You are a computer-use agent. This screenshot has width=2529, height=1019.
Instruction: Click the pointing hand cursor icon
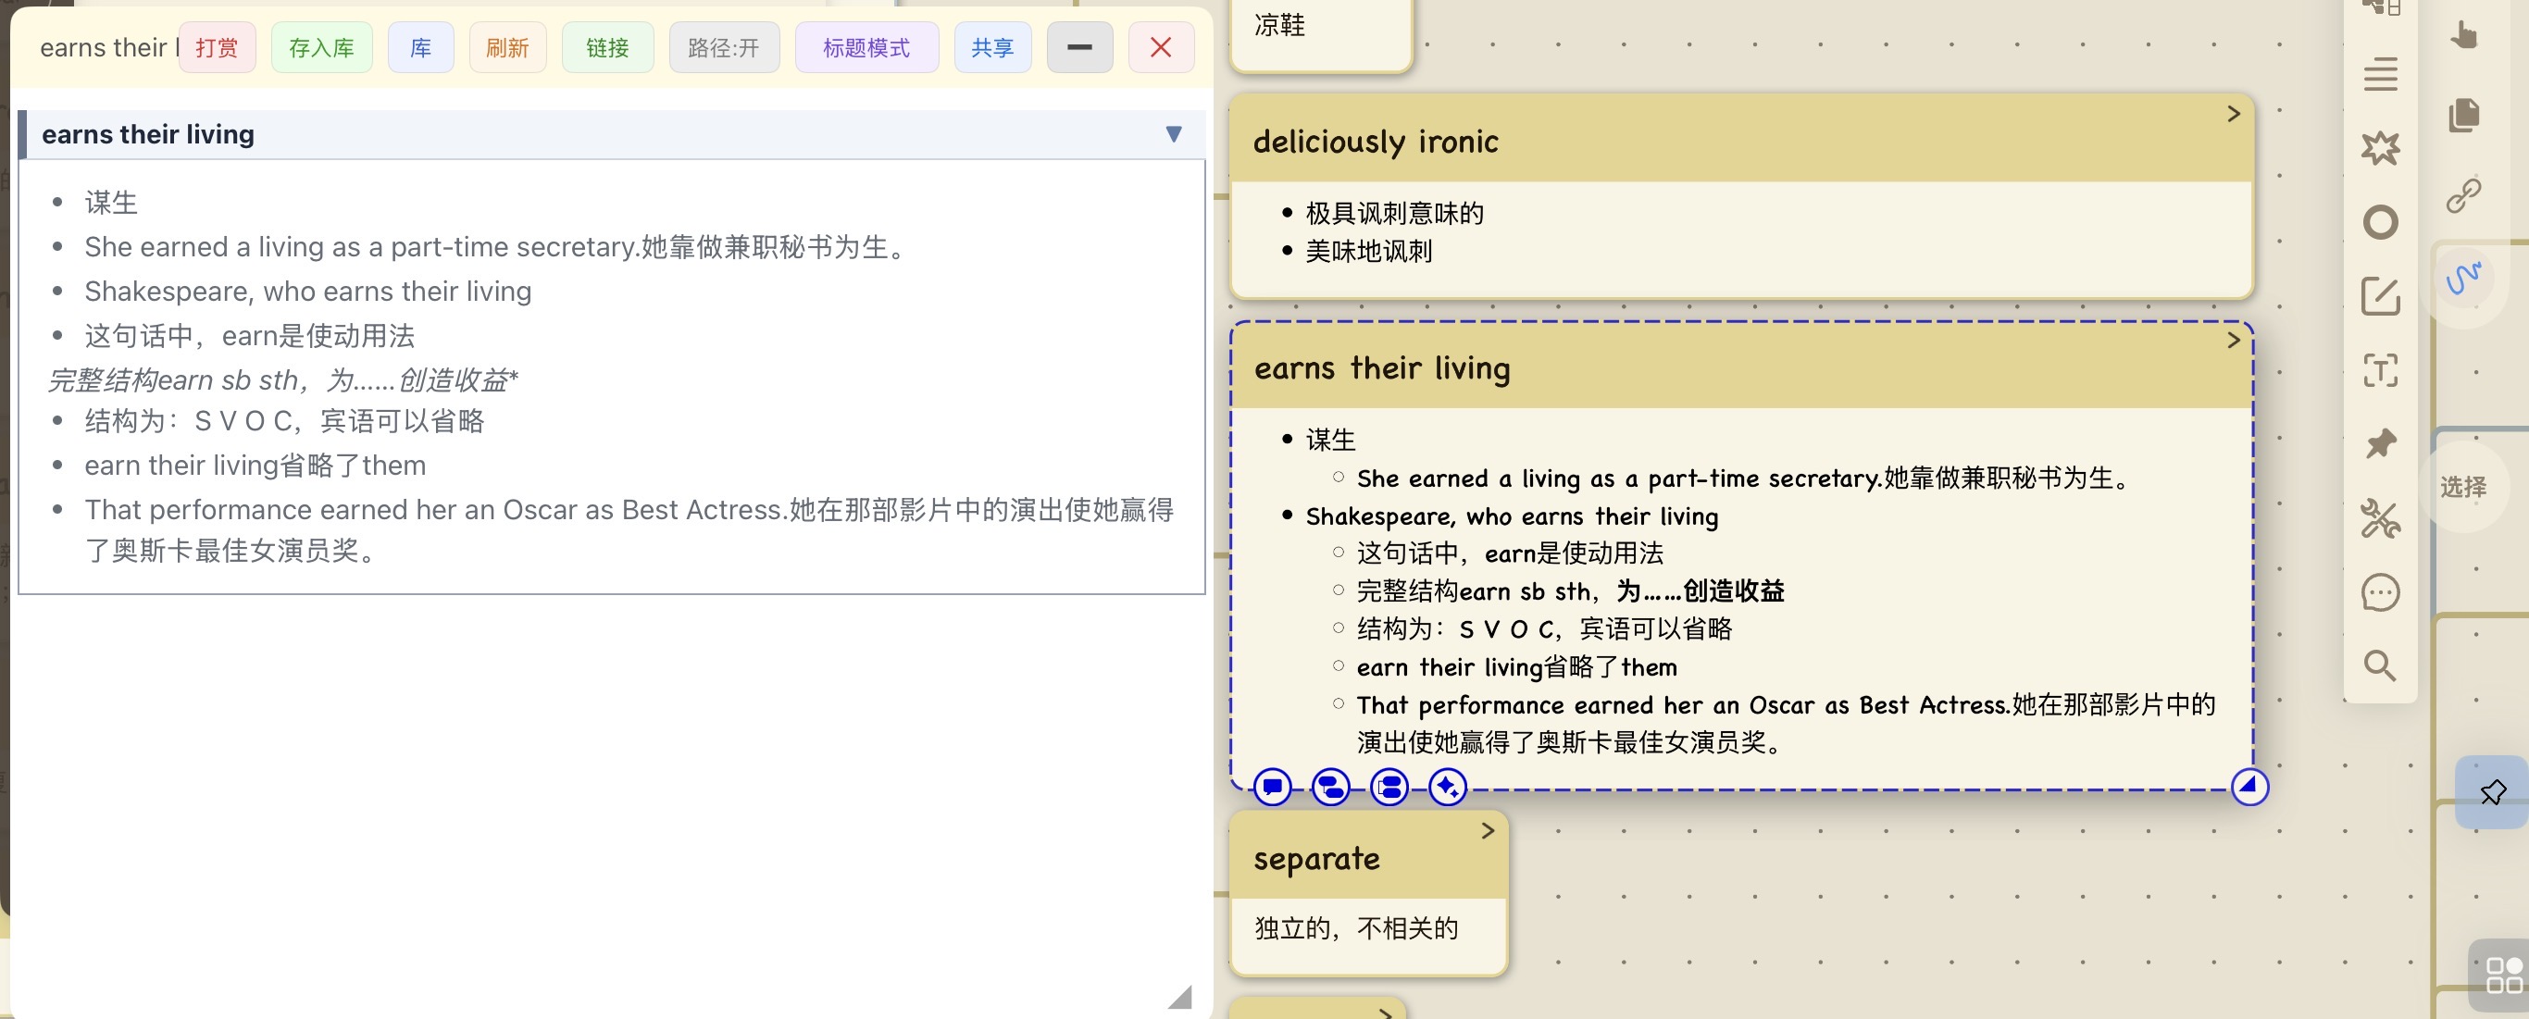point(2463,35)
